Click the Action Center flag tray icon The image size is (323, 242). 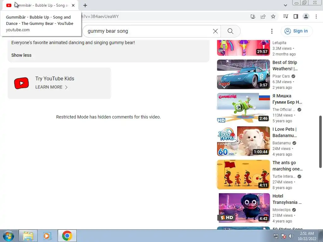[x=284, y=236]
